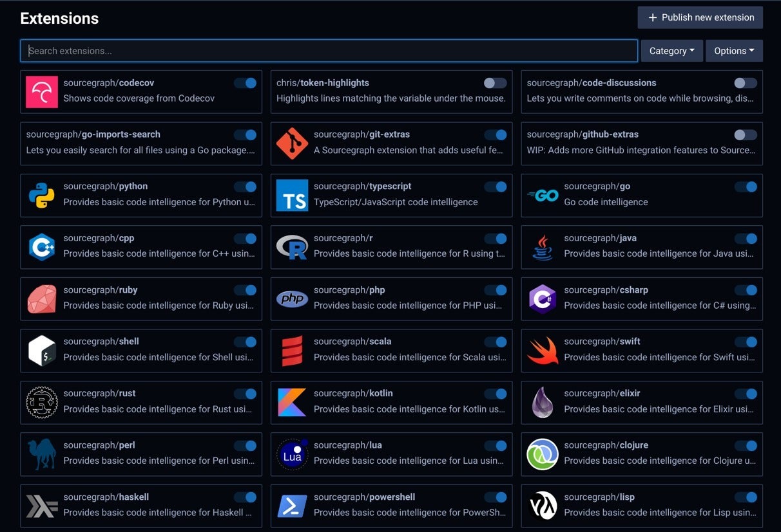Click the TypeScript TS icon

tap(292, 196)
